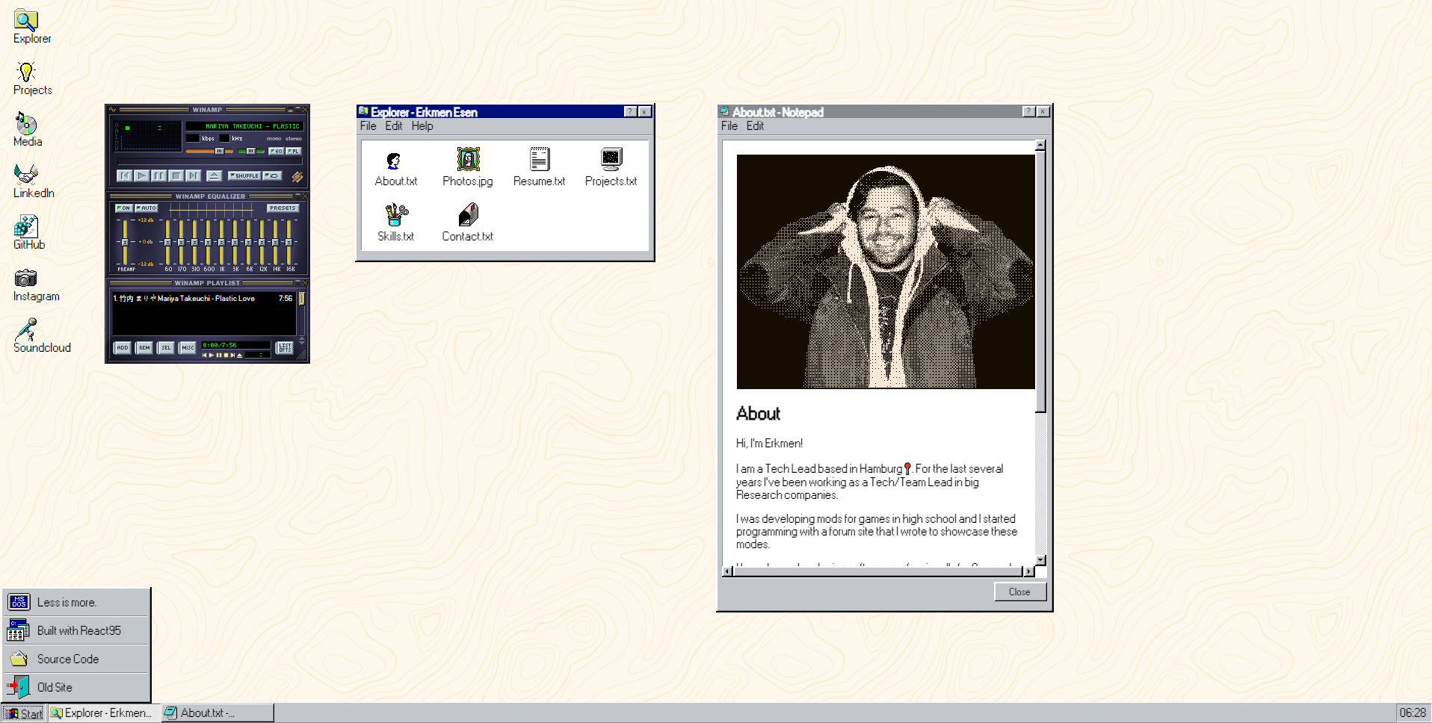Click Notepad horizontal scrollbar right arrow
Screen dimensions: 1432x723
[x=1028, y=571]
